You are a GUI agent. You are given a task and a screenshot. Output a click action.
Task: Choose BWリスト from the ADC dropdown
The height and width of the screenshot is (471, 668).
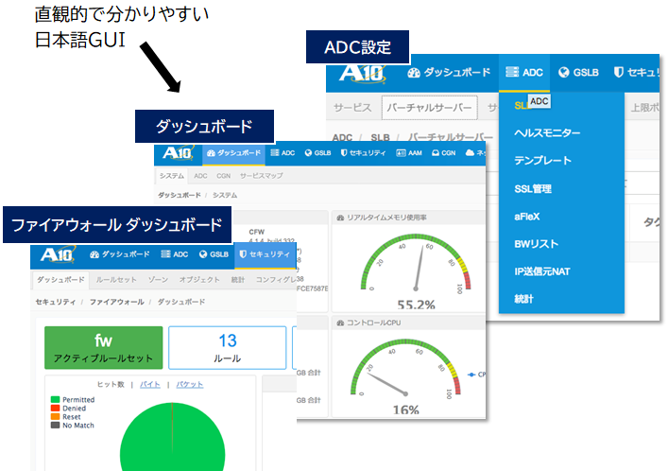coord(537,244)
